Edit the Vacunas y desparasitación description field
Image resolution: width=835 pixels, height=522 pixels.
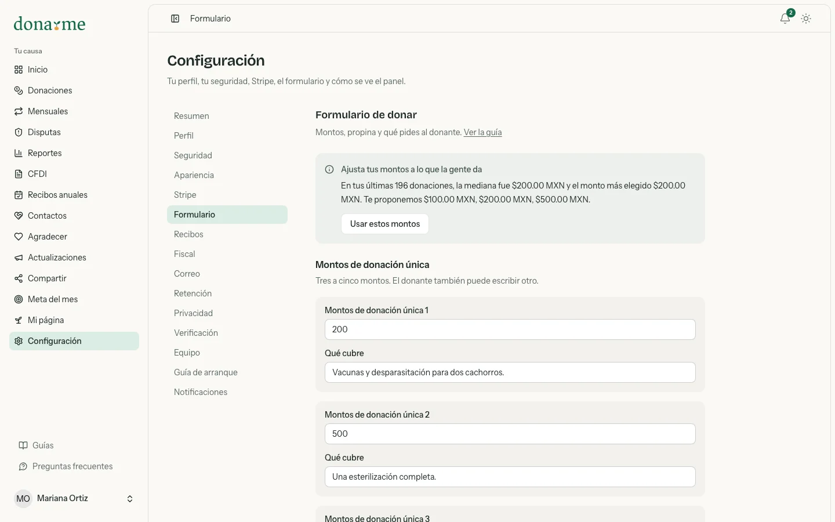point(510,372)
